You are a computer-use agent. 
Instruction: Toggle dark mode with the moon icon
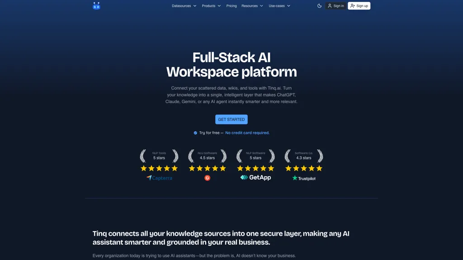[319, 6]
